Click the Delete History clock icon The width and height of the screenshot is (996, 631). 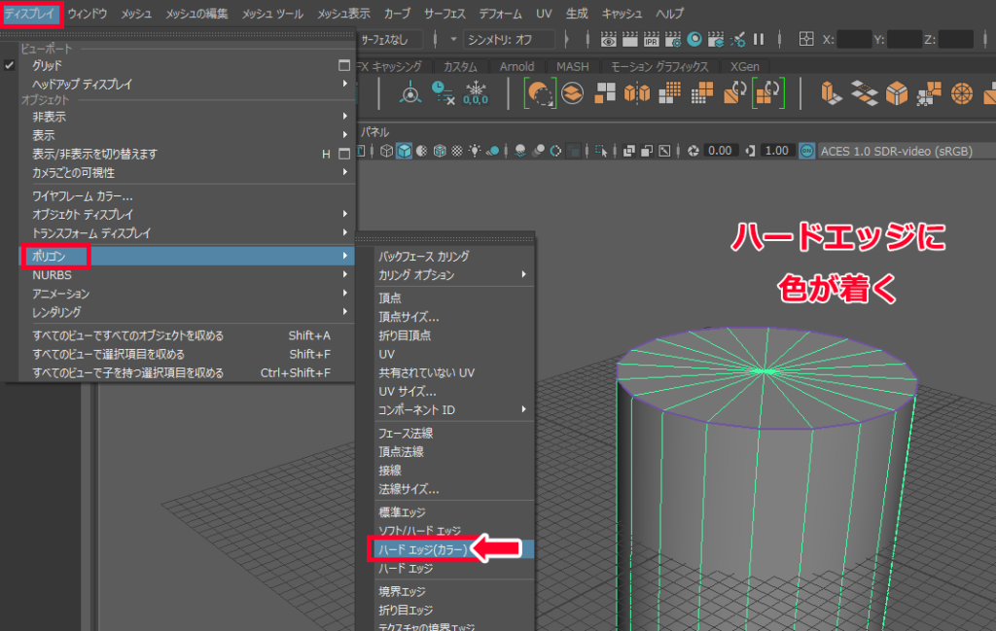443,93
